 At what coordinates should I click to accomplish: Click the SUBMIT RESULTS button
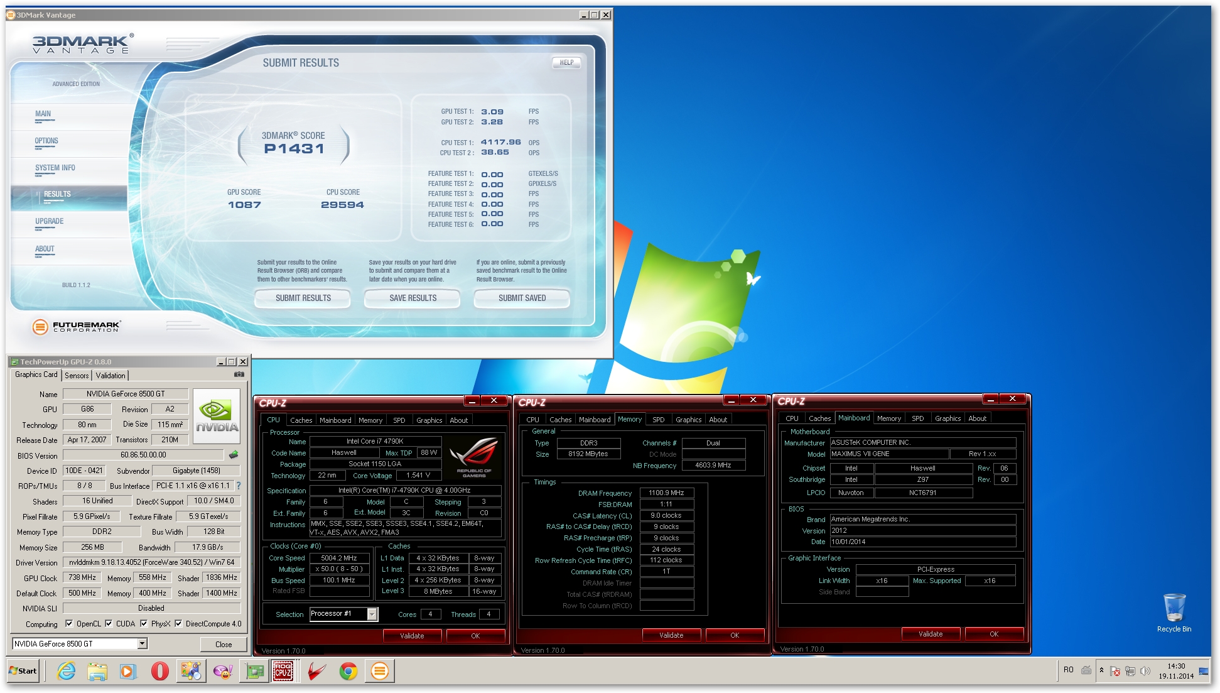tap(303, 298)
